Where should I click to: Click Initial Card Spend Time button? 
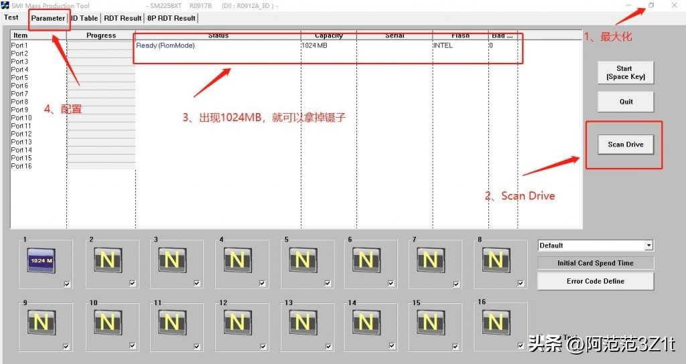pos(596,263)
